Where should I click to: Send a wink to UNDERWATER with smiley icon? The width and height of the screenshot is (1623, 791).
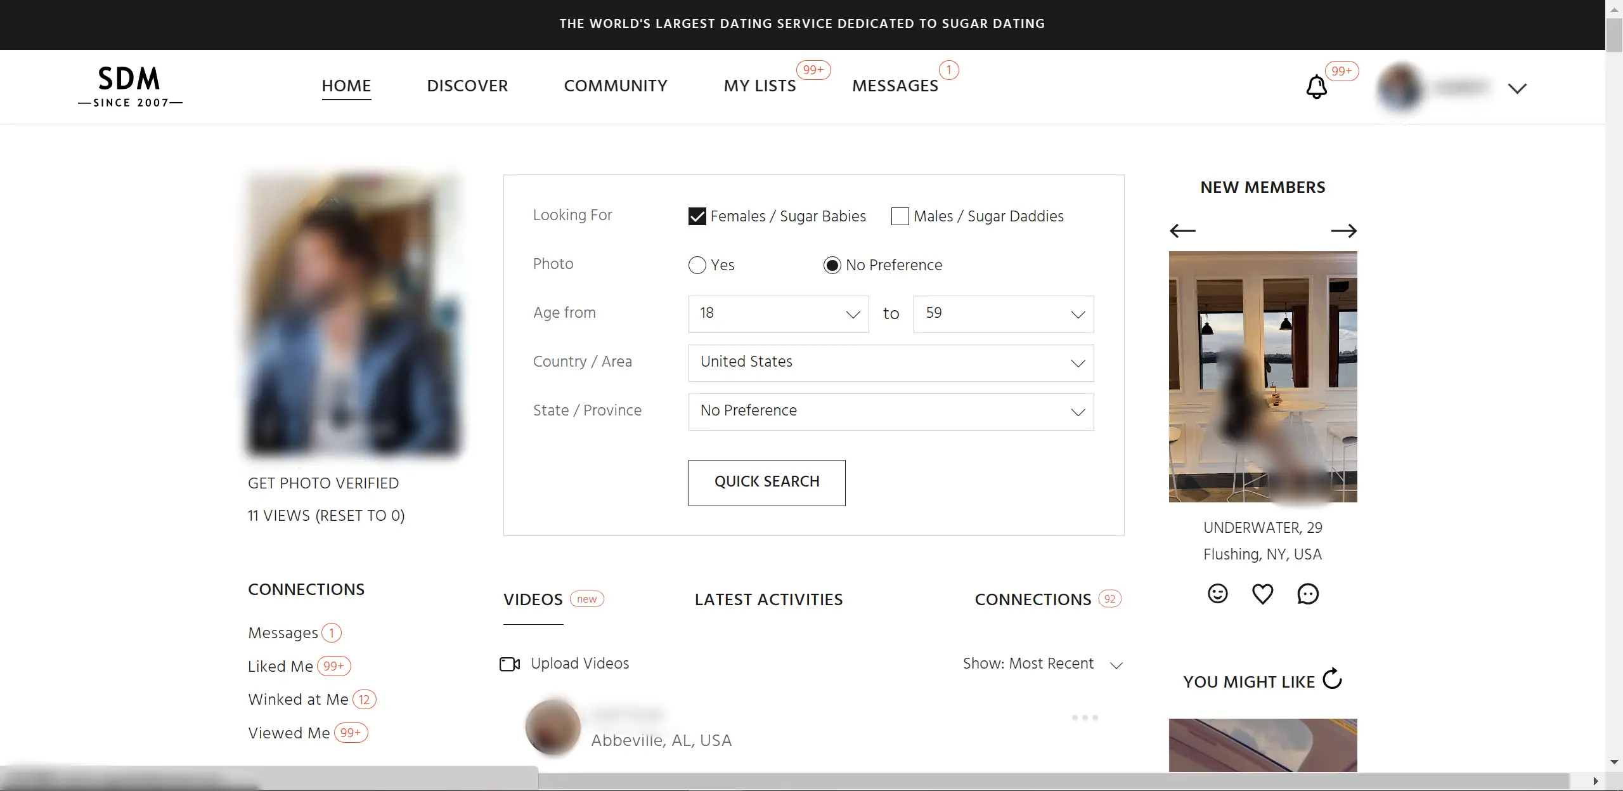[1217, 594]
